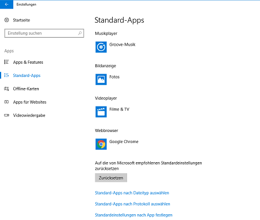Image resolution: width=260 pixels, height=220 pixels.
Task: Go to the Offline-Karten page
Action: 26,89
